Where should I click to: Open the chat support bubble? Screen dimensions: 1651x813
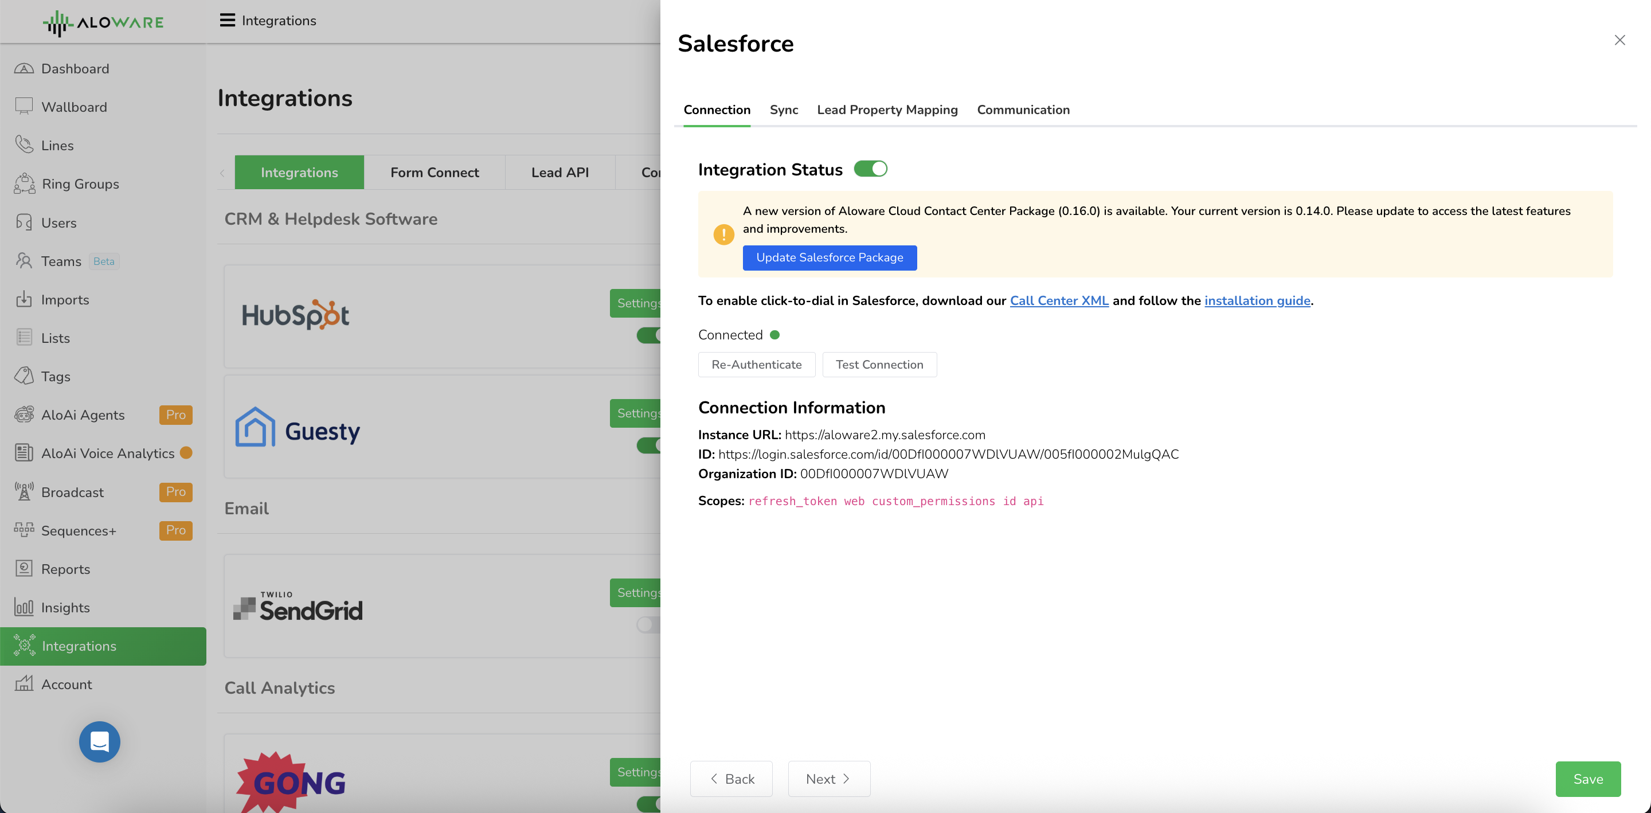(99, 742)
